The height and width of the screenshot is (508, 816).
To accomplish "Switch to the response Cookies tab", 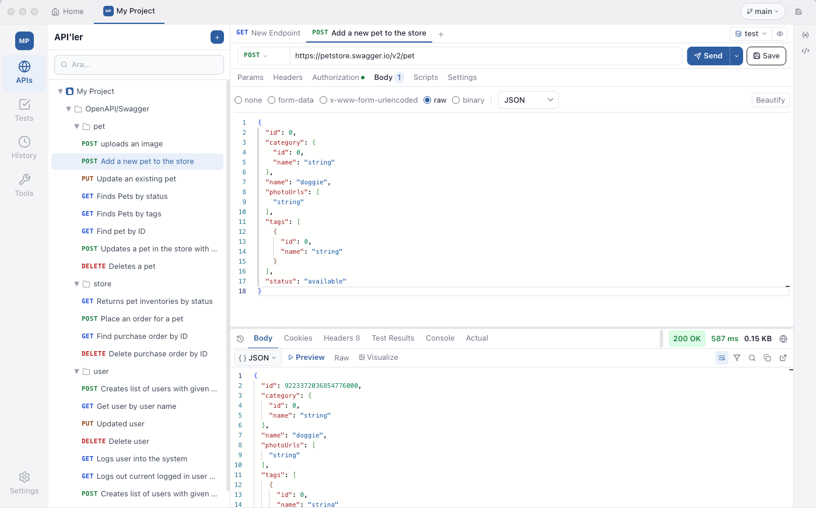I will (298, 338).
